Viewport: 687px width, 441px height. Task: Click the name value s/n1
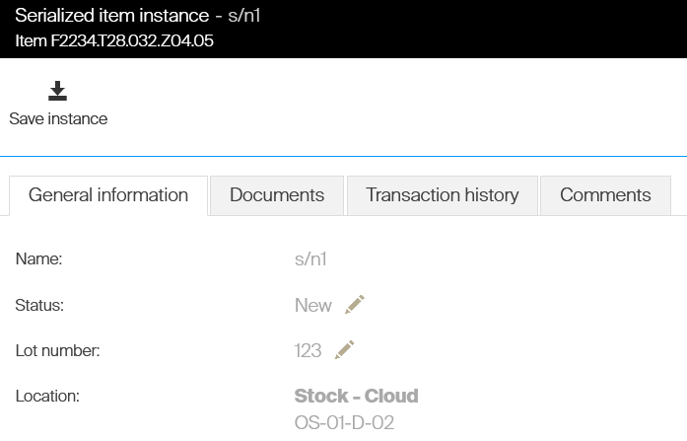[309, 259]
